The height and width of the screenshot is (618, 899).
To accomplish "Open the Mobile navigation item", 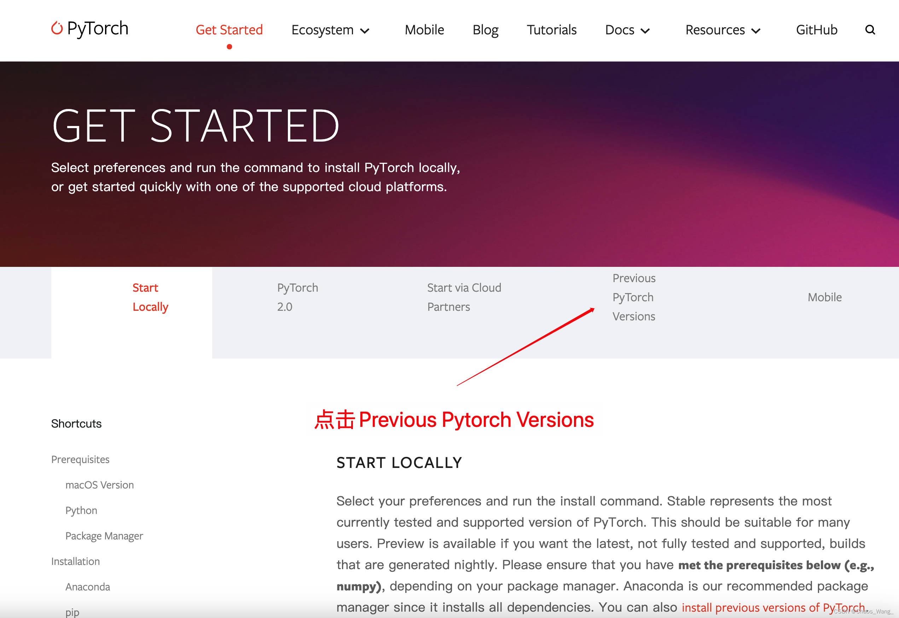I will (424, 29).
